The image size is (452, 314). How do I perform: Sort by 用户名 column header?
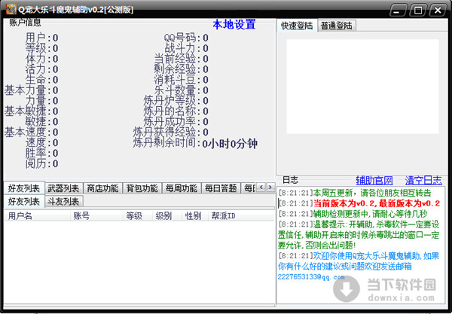pyautogui.click(x=37, y=216)
